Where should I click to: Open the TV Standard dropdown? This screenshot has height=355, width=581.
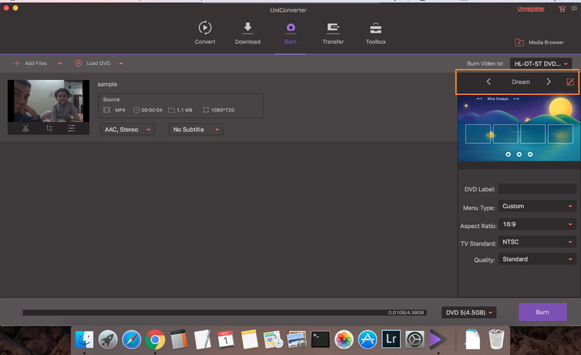(x=537, y=242)
